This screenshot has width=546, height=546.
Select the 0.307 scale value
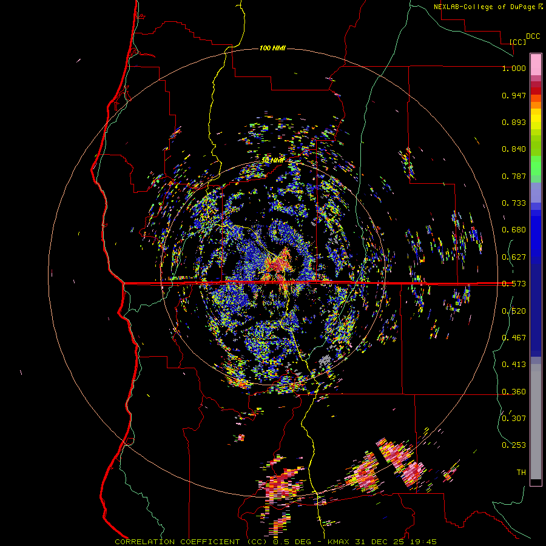pos(514,418)
